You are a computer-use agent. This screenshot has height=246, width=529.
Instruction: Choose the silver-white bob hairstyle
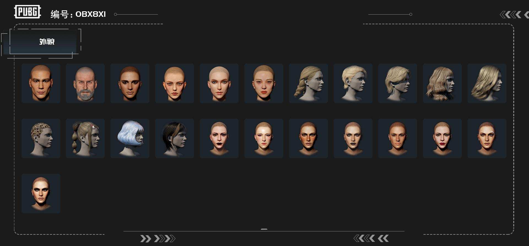[x=130, y=138]
